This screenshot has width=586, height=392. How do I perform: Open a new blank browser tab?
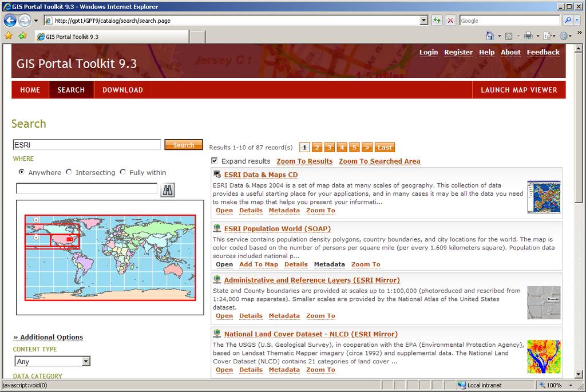click(197, 37)
